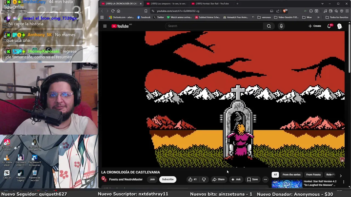Image resolution: width=351 pixels, height=197 pixels.
Task: Reload the page in the browser
Action: [x=113, y=11]
